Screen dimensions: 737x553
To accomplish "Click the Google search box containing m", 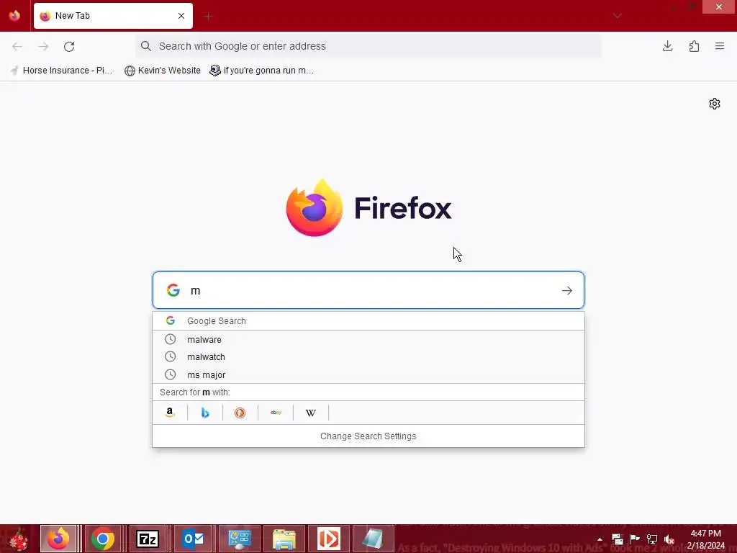I will (x=368, y=290).
